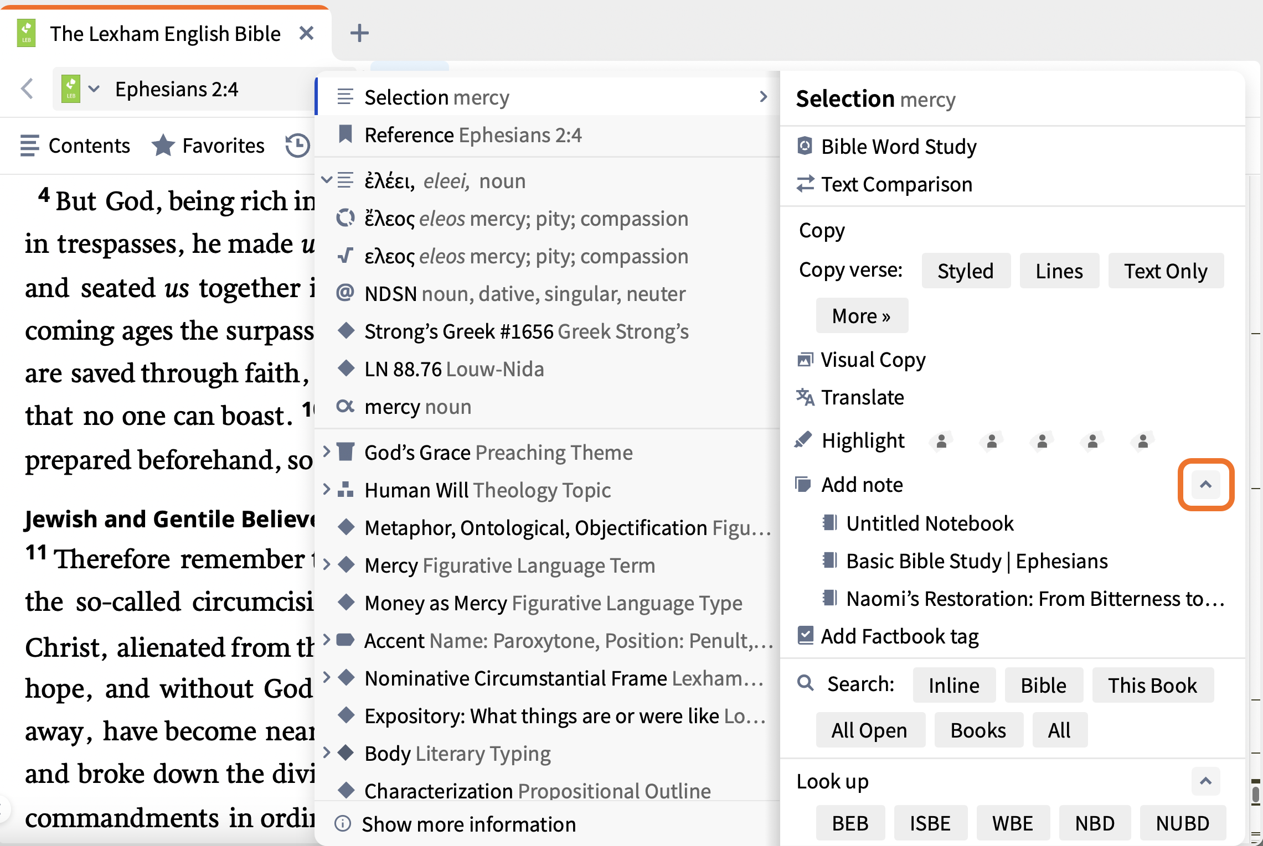This screenshot has height=846, width=1263.
Task: Open a new tab with plus button
Action: 359,33
